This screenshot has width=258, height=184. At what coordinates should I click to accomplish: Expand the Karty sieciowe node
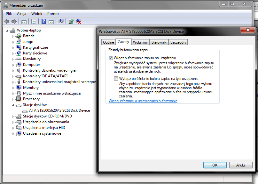tap(13, 53)
